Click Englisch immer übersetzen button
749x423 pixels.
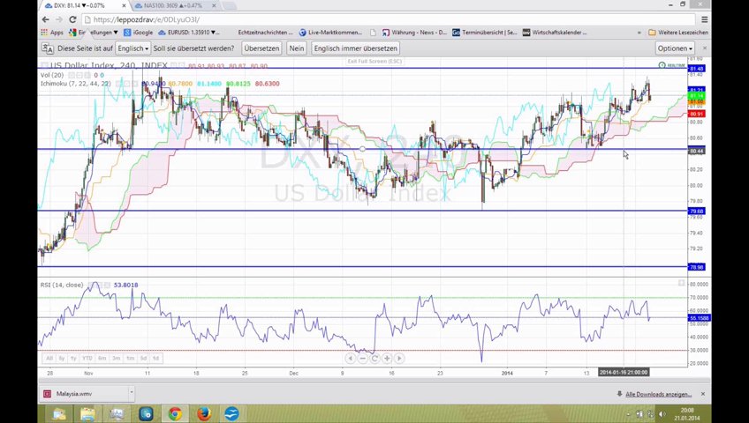coord(355,48)
